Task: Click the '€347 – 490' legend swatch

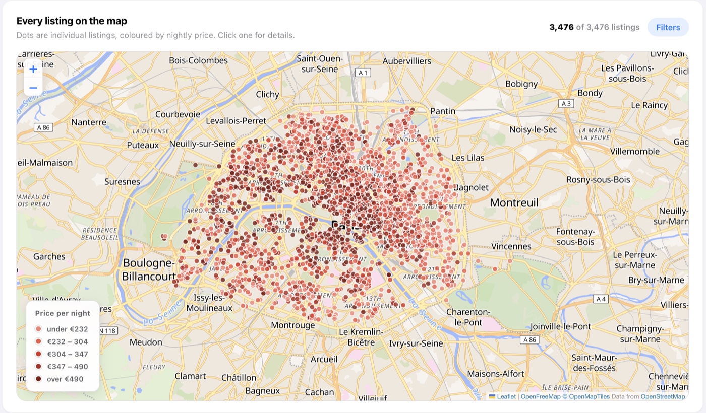Action: 38,367
